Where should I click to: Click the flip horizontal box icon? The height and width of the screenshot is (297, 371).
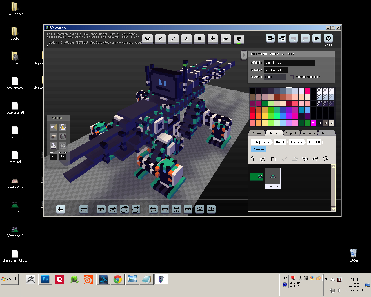pyautogui.click(x=101, y=209)
